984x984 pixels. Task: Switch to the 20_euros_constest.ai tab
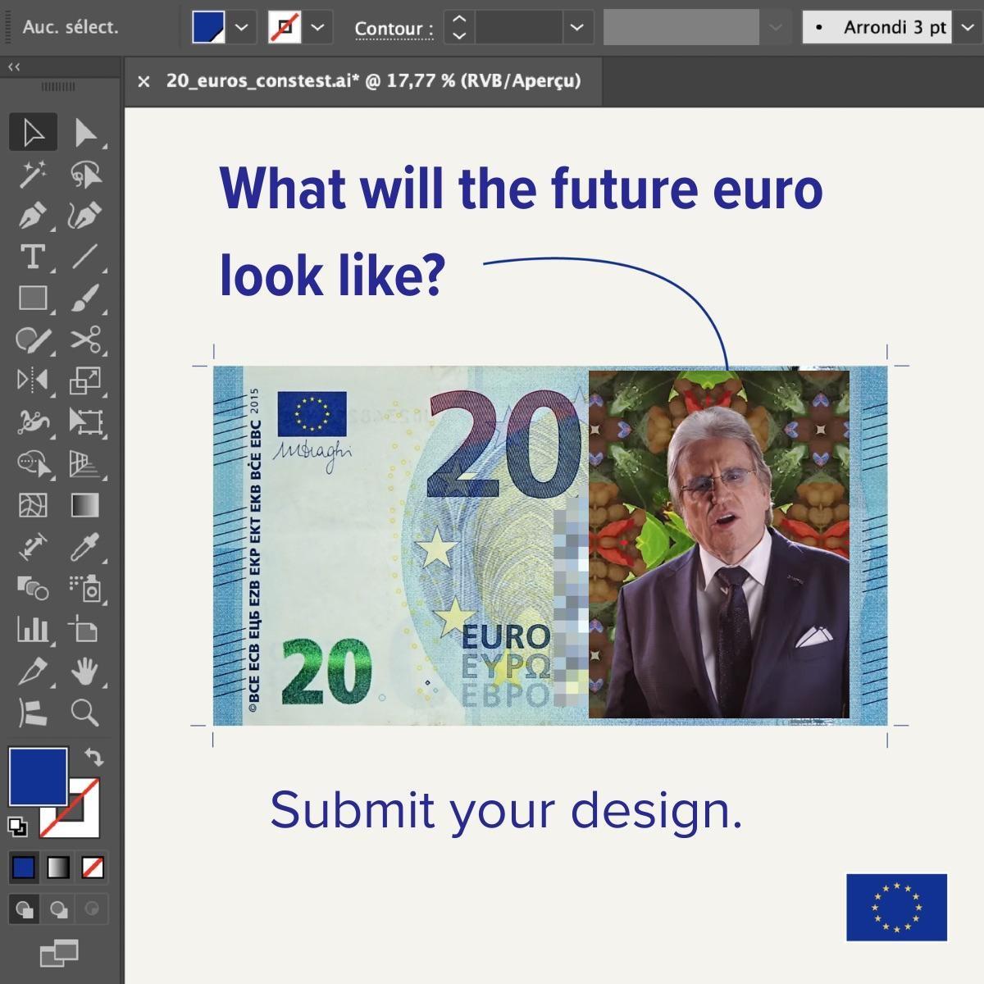373,80
